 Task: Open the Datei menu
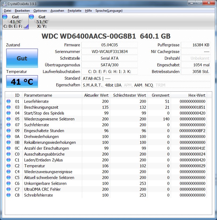(x=7, y=11)
